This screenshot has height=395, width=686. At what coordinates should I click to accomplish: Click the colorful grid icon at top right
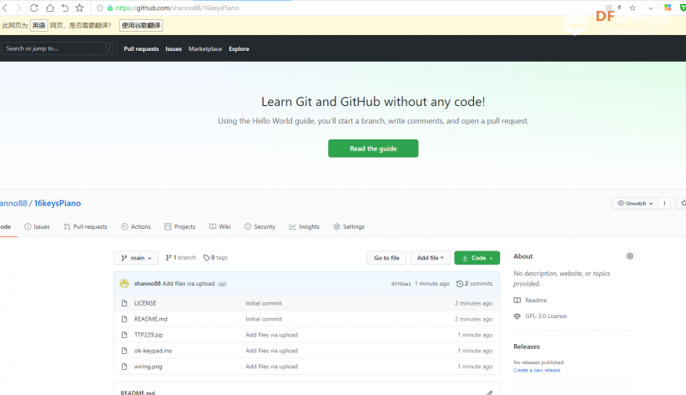668,8
